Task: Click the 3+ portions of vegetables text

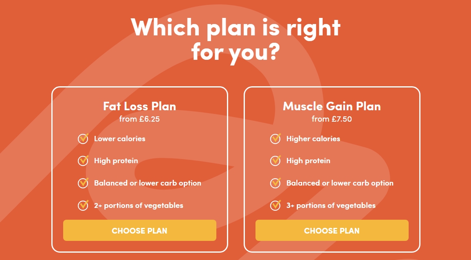Action: point(331,205)
